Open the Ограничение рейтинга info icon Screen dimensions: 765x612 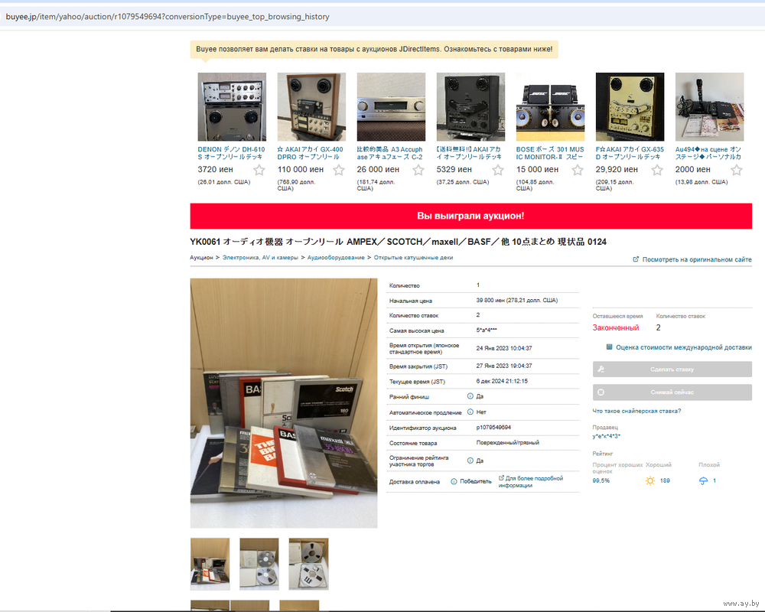pos(470,461)
